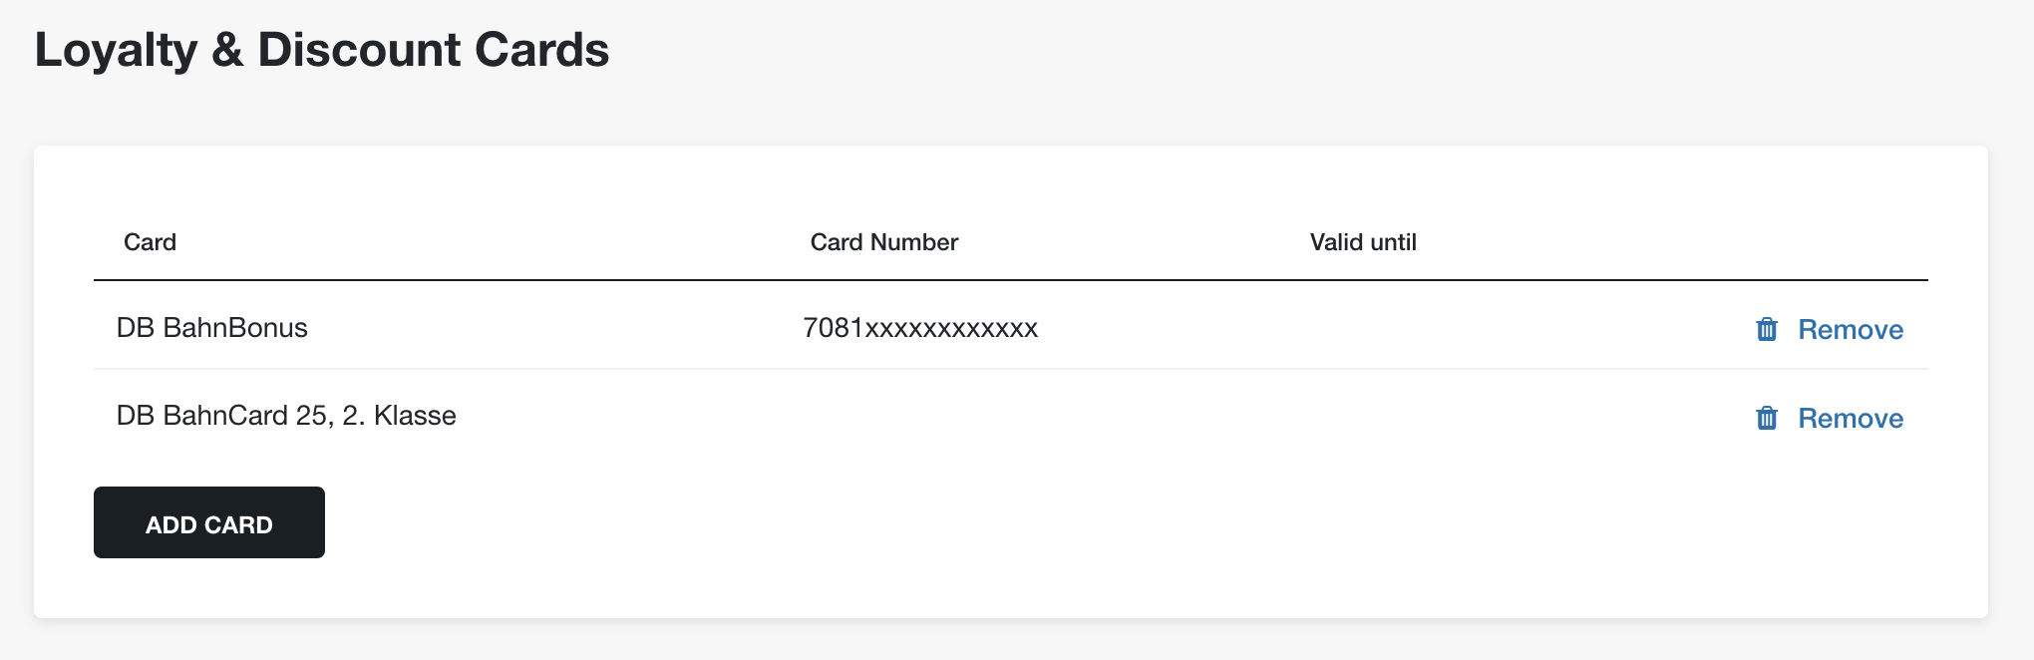Image resolution: width=2034 pixels, height=660 pixels.
Task: Click the ADD CARD button
Action: (209, 522)
